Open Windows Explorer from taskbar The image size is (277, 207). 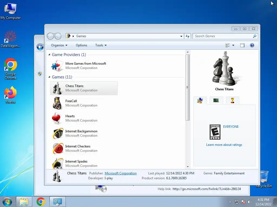24,202
